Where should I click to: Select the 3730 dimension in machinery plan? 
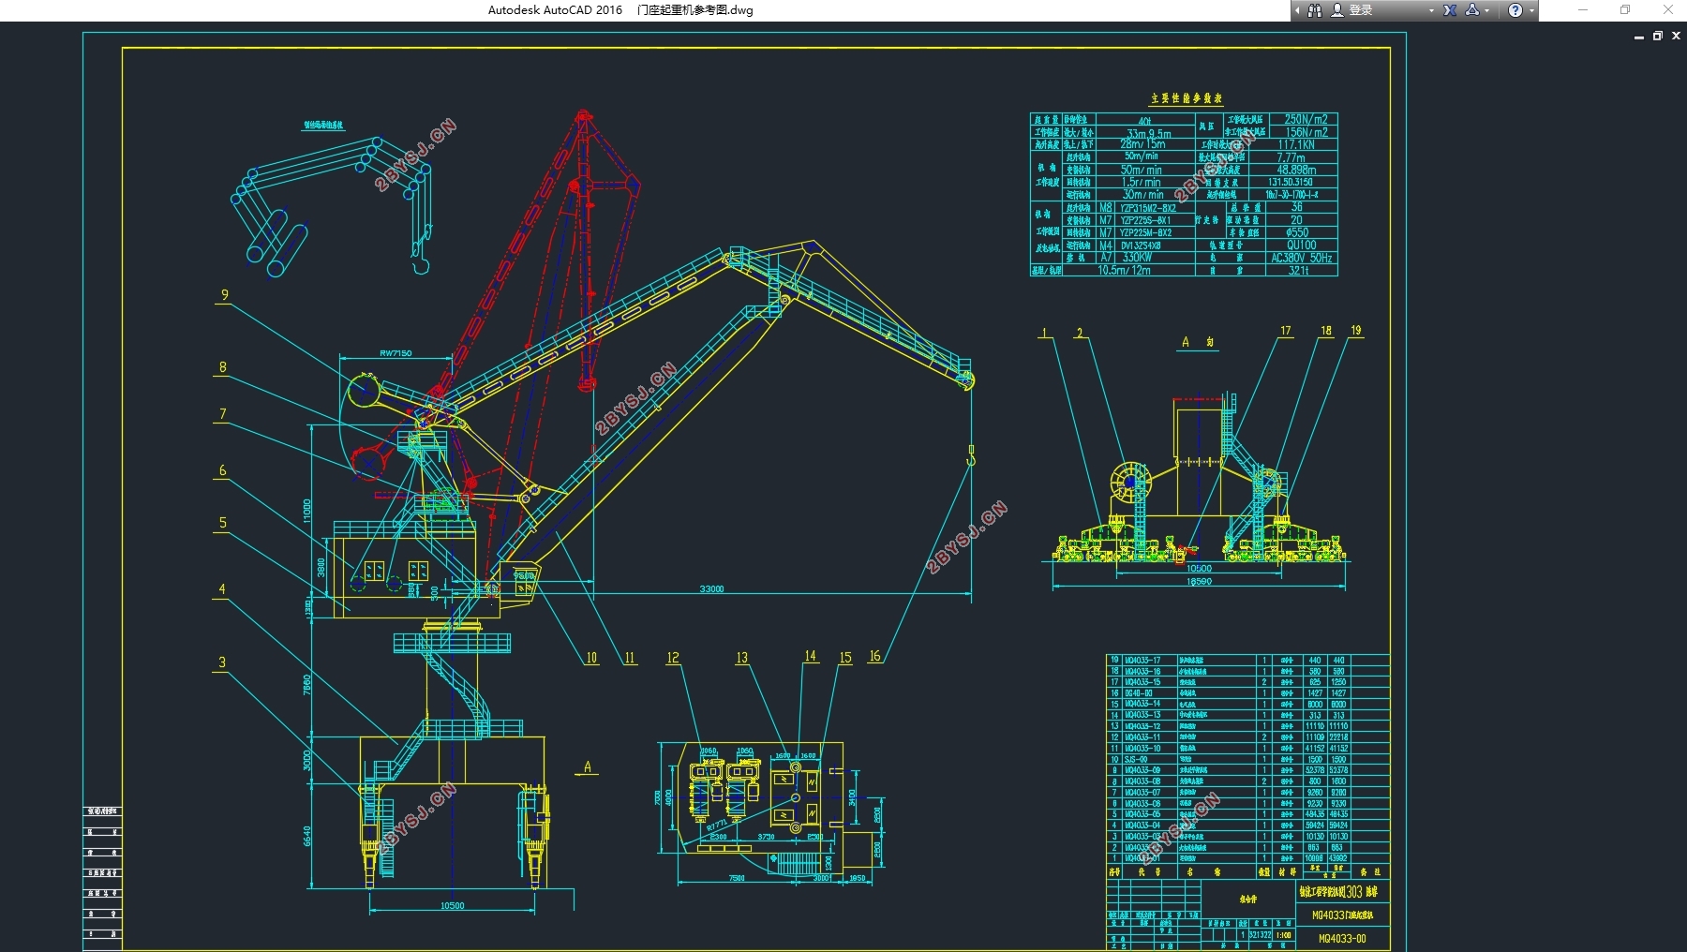[x=766, y=837]
